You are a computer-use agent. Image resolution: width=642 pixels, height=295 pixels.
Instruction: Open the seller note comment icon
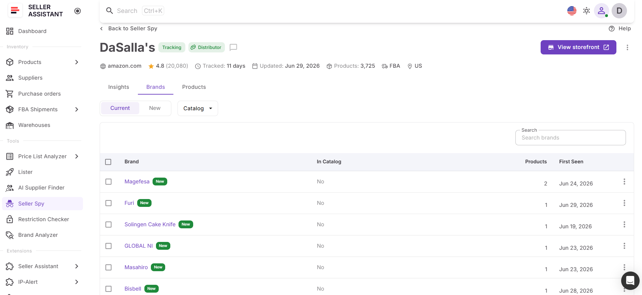233,47
